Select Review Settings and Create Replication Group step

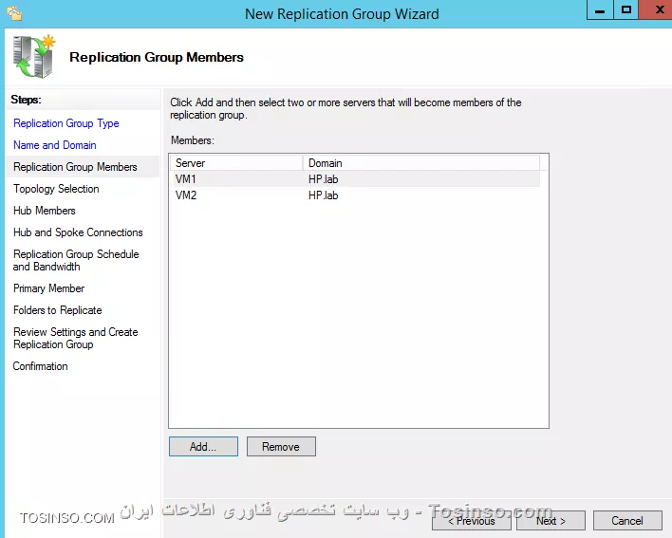pyautogui.click(x=75, y=338)
